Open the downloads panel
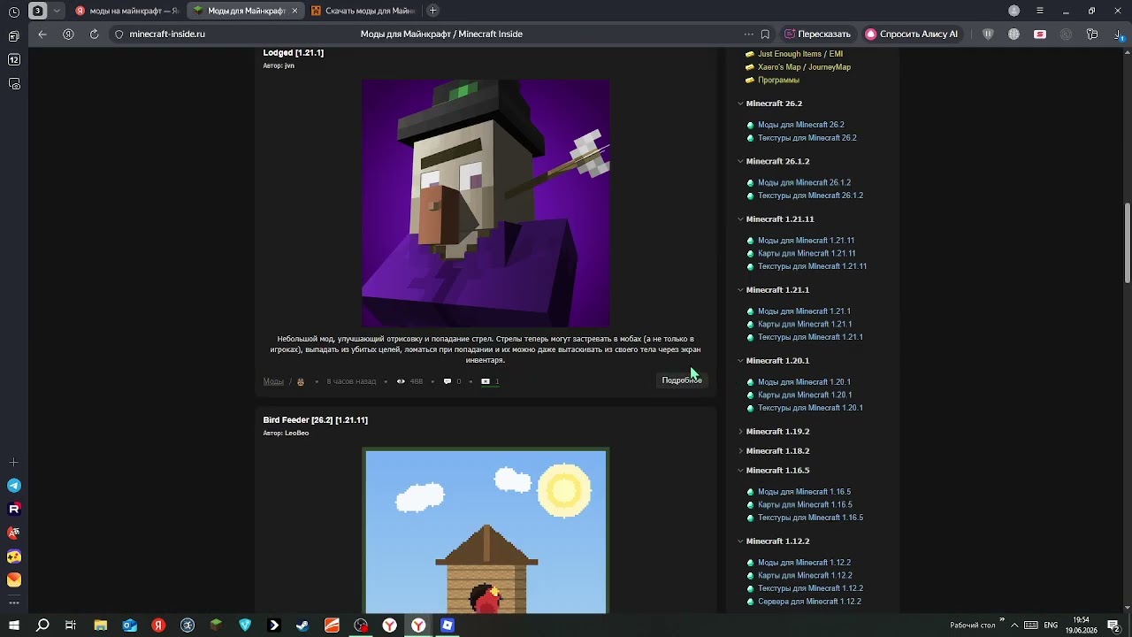Screen dimensions: 1132x637 coord(1118,35)
